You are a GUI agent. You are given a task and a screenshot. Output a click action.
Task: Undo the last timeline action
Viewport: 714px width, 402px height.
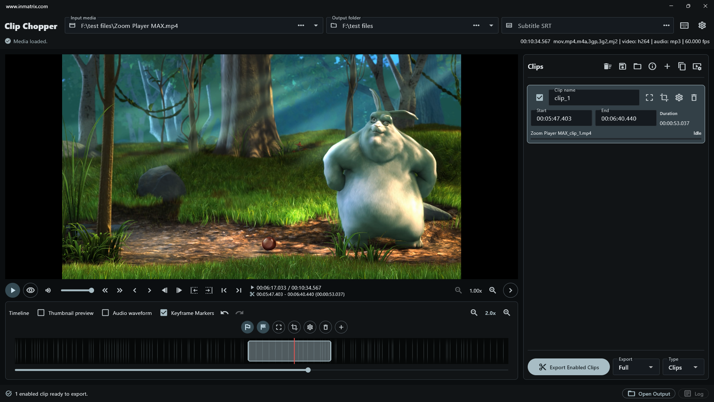point(225,313)
